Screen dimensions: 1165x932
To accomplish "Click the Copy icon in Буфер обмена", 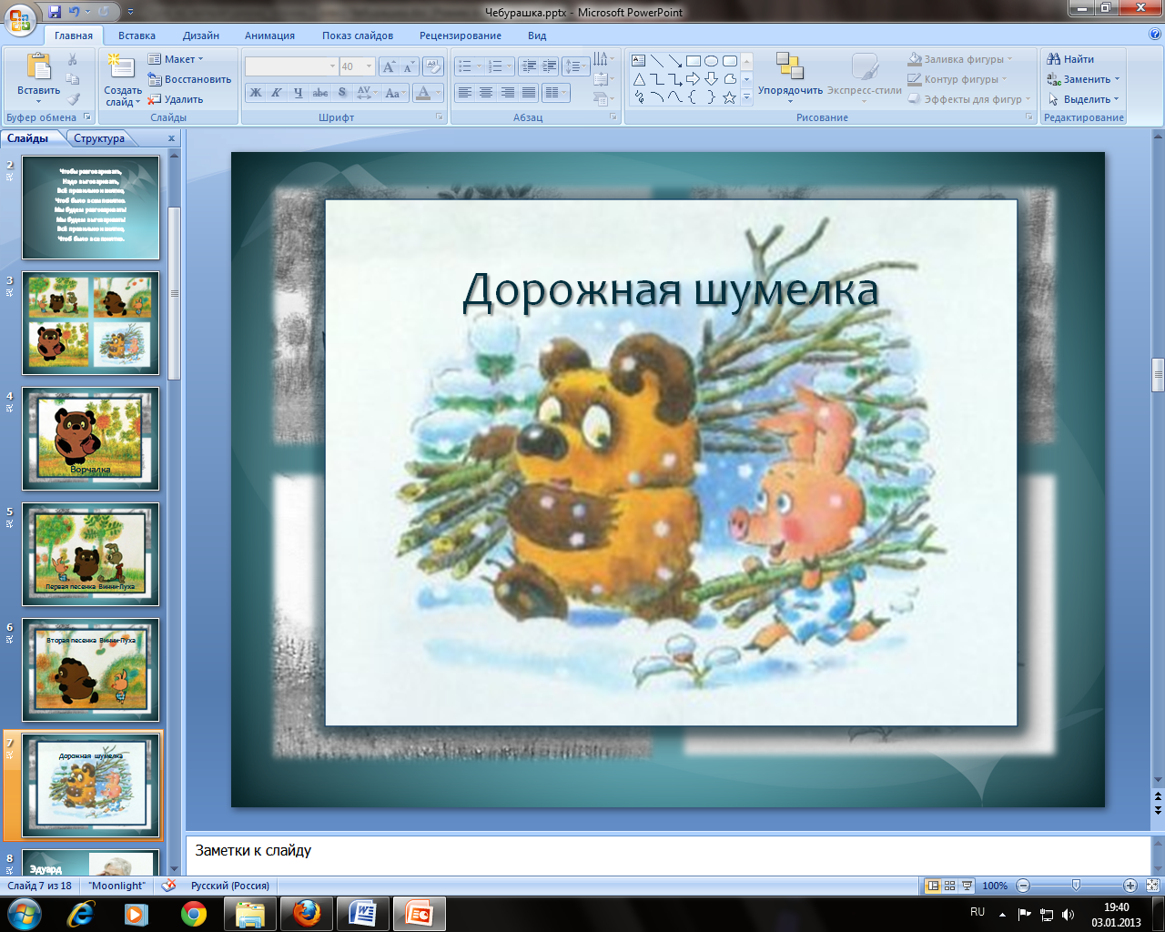I will click(73, 79).
